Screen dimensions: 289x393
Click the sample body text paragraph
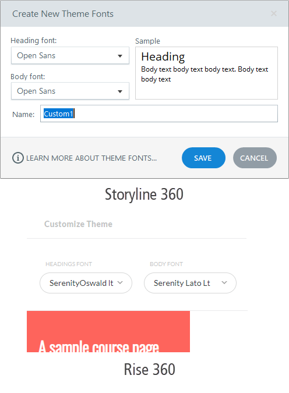[x=205, y=74]
